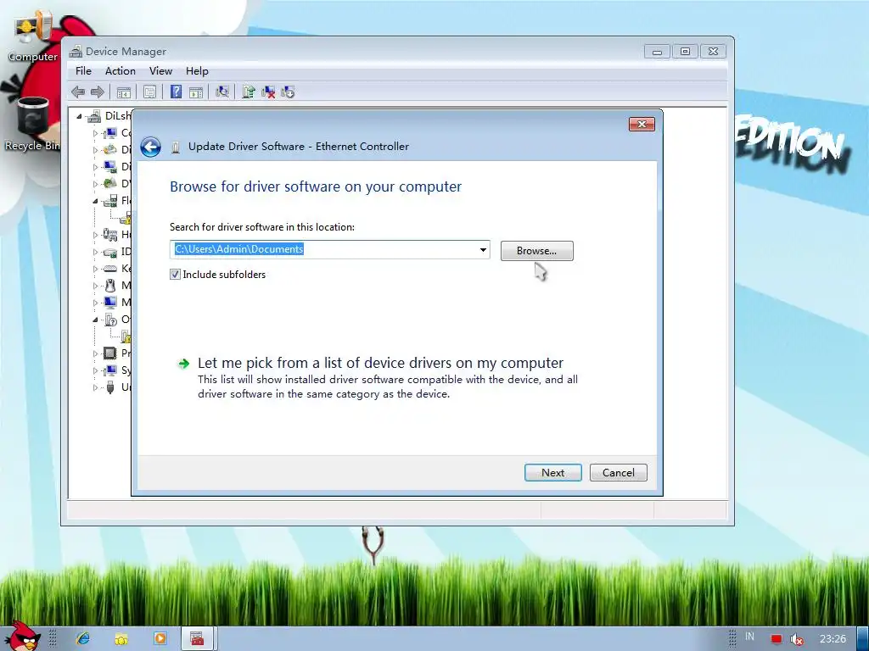The height and width of the screenshot is (651, 869).
Task: Click Show/Hide Action Pane toolbar icon
Action: pos(196,92)
